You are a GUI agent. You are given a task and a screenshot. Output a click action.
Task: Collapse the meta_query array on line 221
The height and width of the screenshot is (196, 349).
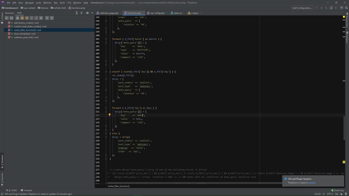106,112
